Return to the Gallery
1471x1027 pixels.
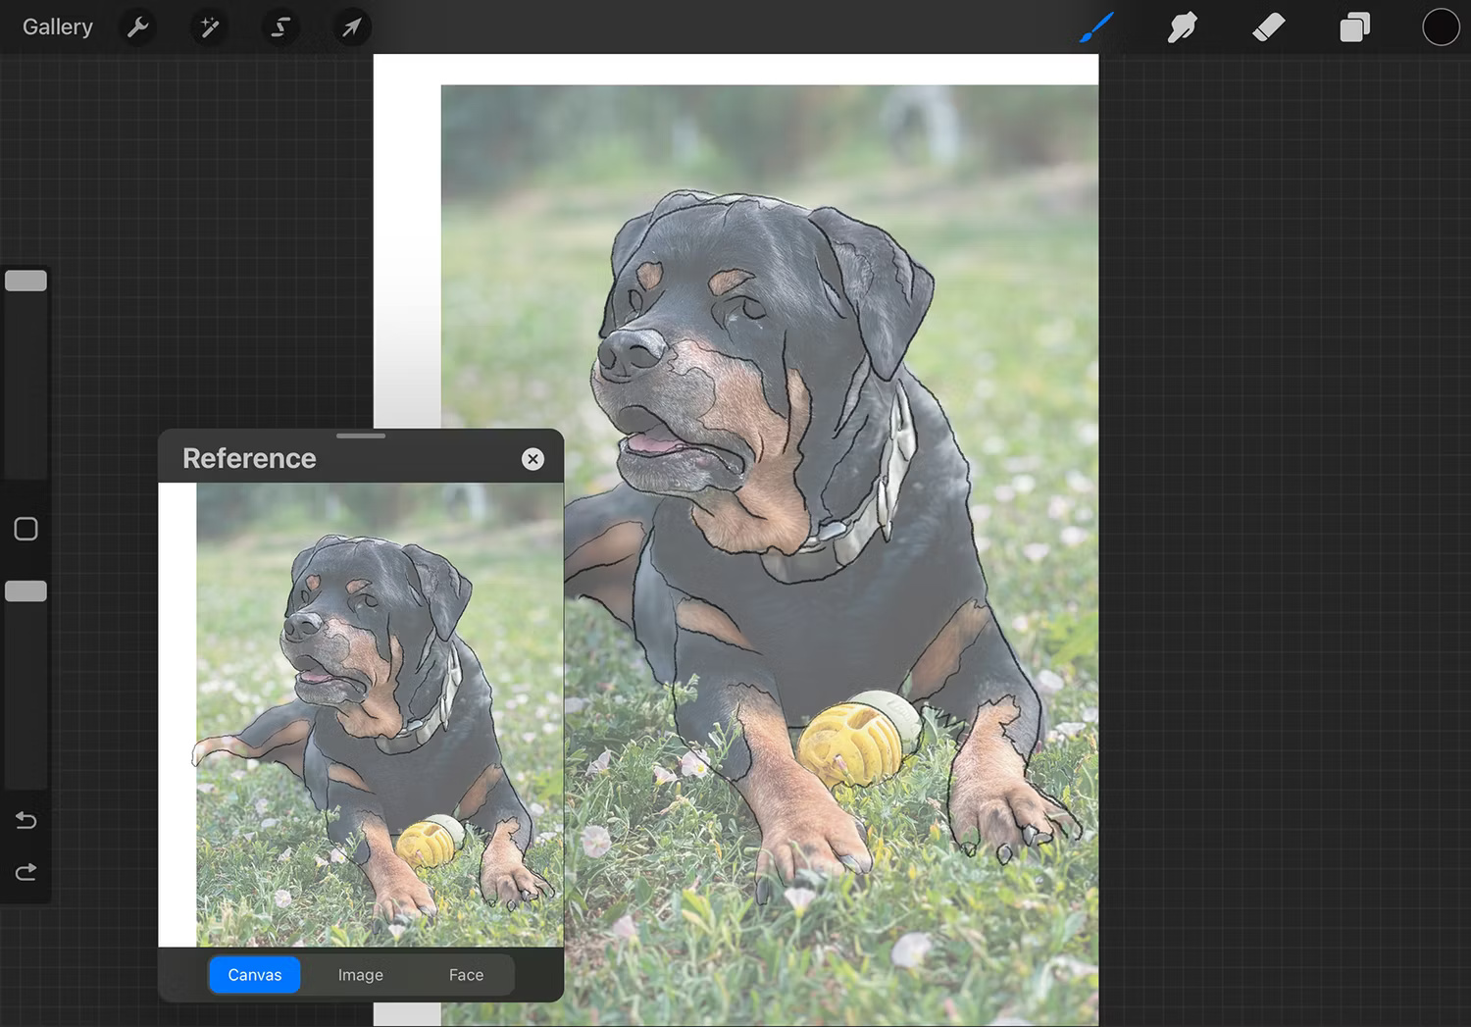(x=57, y=26)
